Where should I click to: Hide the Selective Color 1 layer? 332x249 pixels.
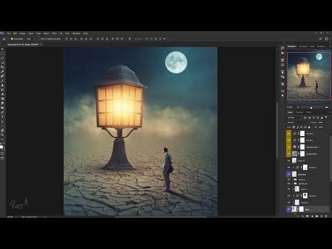pyautogui.click(x=288, y=147)
